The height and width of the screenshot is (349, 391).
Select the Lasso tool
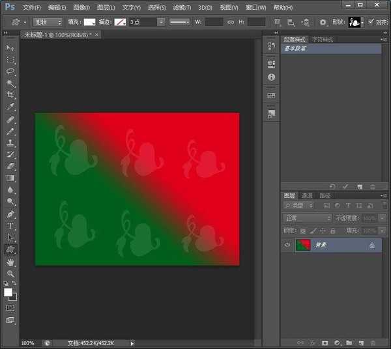[x=10, y=72]
